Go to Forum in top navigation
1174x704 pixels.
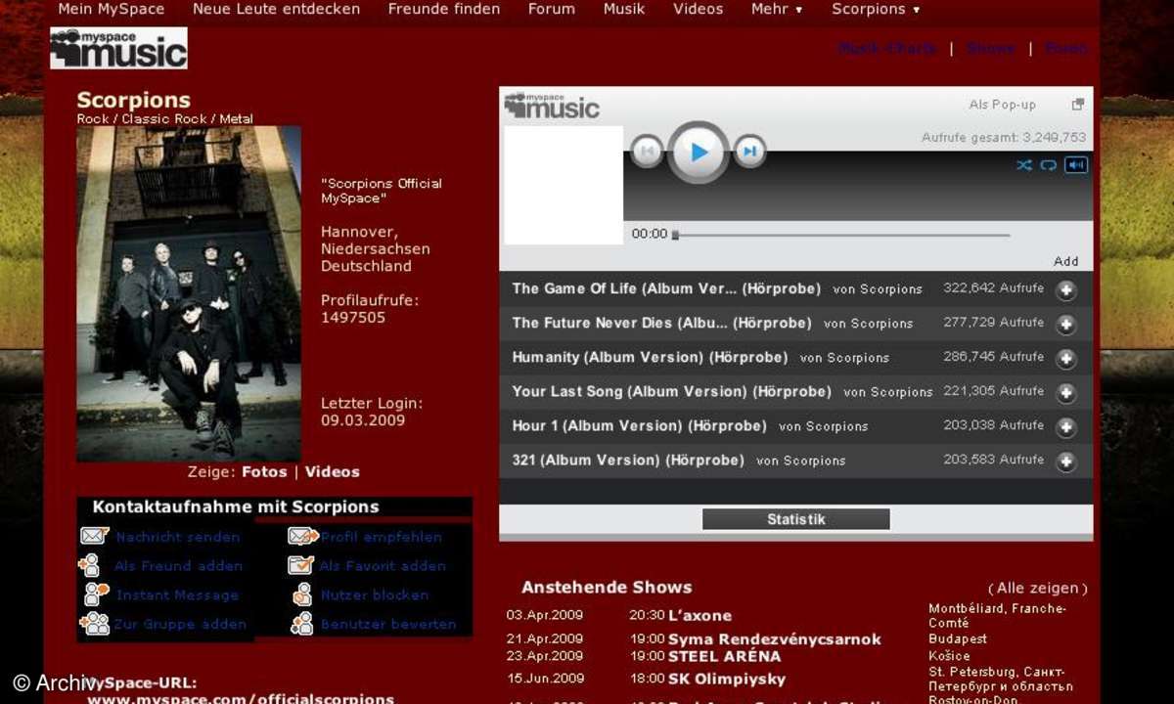(552, 9)
